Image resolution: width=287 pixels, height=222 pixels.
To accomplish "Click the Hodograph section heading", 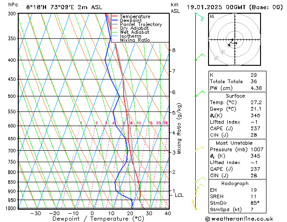I will click(x=235, y=183).
